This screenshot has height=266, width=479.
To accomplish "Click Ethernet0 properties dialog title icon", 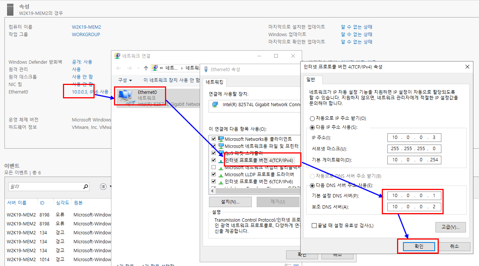I will 206,69.
